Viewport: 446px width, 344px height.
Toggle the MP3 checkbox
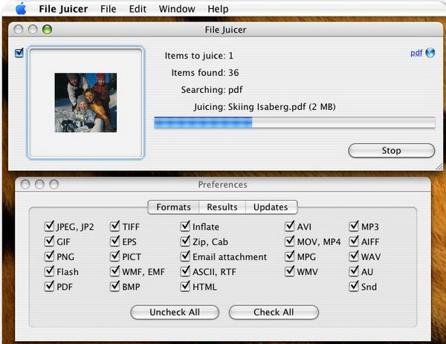(354, 227)
